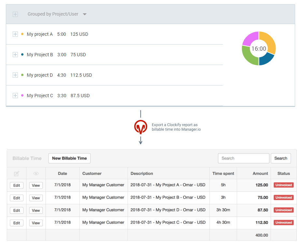This screenshot has width=301, height=246.
Task: Click the green dot of My project D
Action: 22,75
